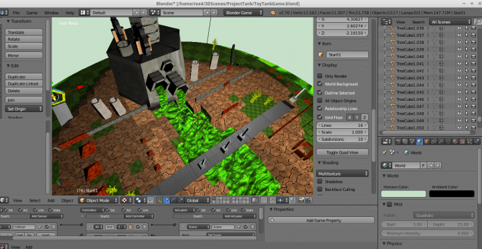
Task: Click the pivot point selector icon
Action: [139, 200]
